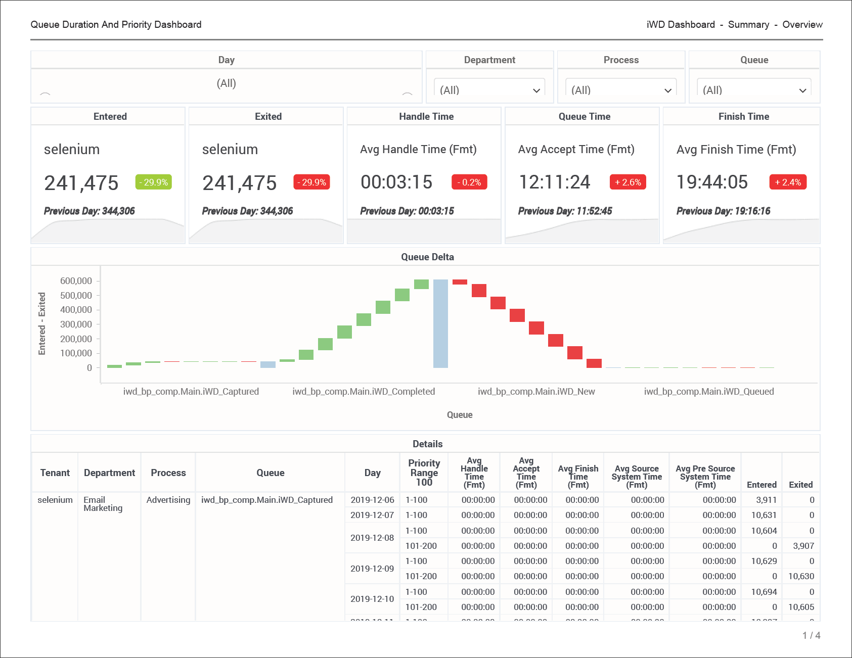Click the 2019-12-06 day cell

pyautogui.click(x=372, y=500)
